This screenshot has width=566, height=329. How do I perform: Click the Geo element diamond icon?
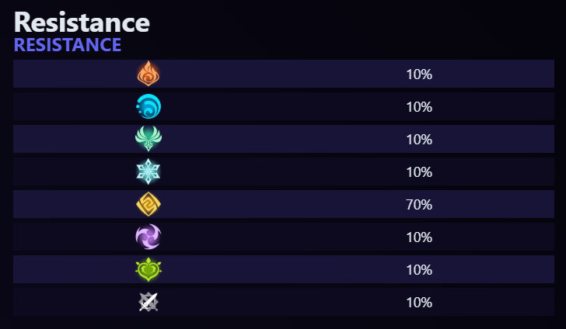pyautogui.click(x=148, y=204)
